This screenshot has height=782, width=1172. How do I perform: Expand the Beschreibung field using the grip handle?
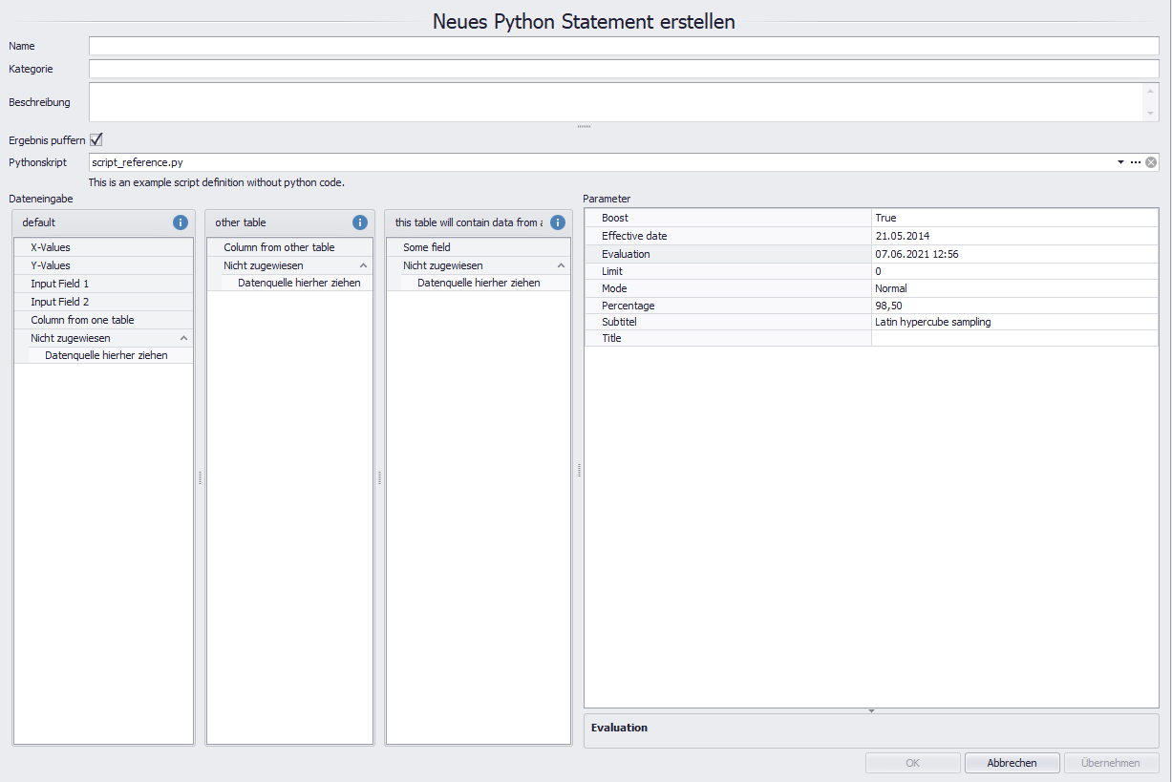(583, 124)
